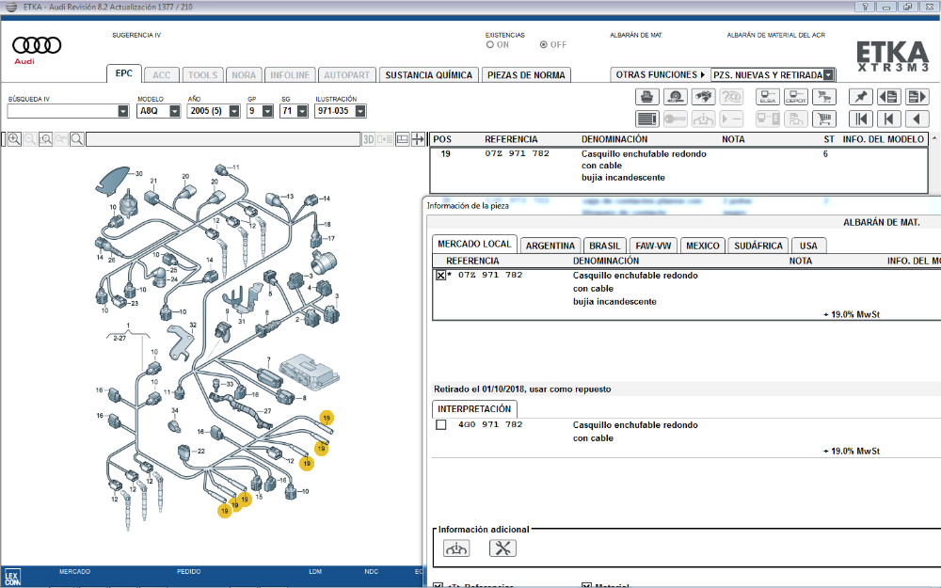Click the illustration search text field
Screen dimensions: 941x588
(223, 139)
